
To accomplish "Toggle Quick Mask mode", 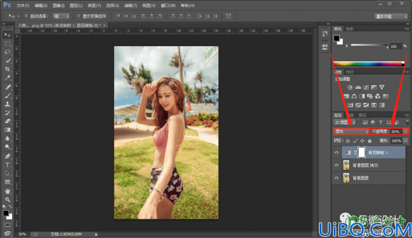I will 8,225.
